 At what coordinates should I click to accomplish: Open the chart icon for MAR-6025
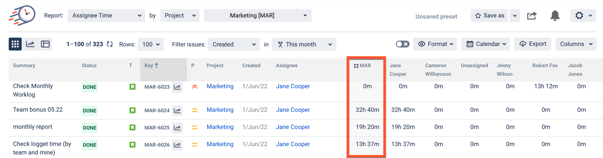177,128
